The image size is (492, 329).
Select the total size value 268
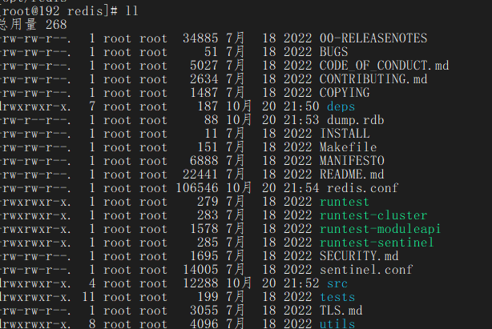pos(56,25)
